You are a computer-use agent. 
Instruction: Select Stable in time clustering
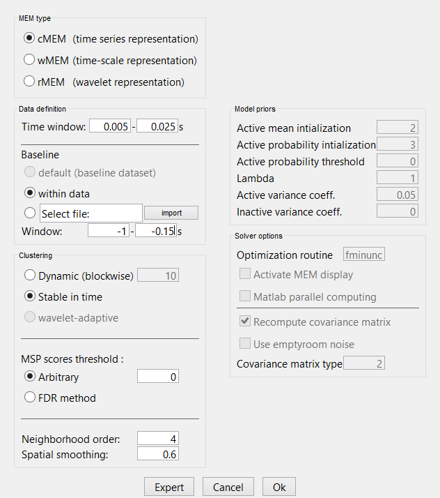[29, 296]
